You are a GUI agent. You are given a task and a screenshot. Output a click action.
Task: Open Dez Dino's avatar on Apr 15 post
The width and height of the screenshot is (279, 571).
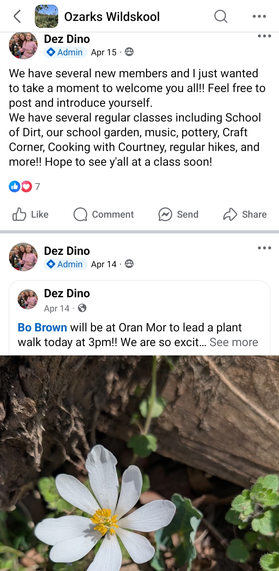pos(23,45)
